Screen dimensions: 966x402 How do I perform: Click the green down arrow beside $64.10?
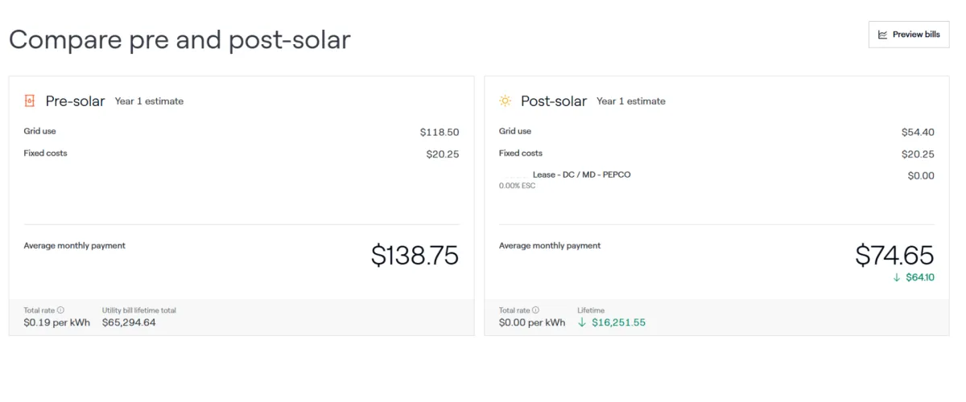tap(897, 277)
